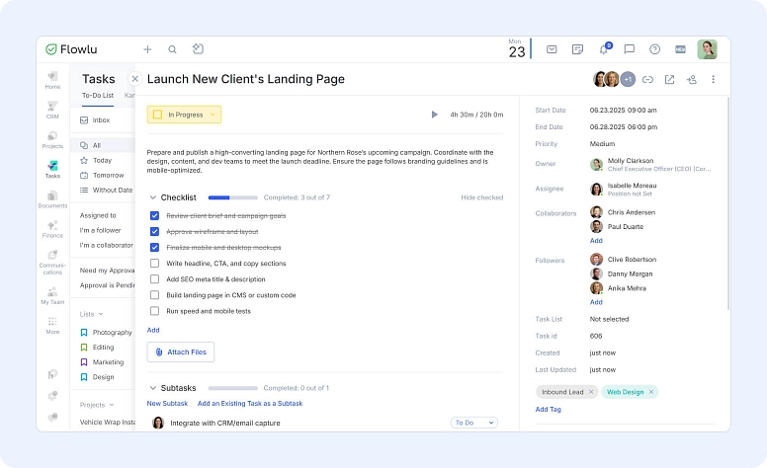
Task: Uncheck 'Review client brief and campaign goals'
Action: 154,215
